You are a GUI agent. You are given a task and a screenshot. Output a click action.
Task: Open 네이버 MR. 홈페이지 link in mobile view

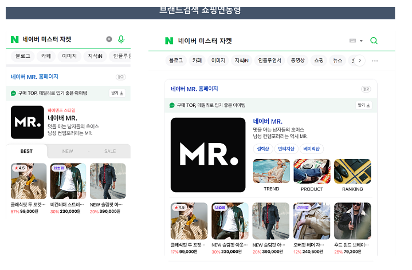tap(34, 77)
